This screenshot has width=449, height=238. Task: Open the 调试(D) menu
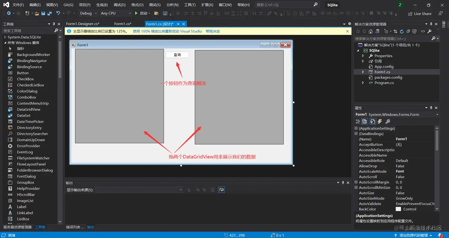119,5
